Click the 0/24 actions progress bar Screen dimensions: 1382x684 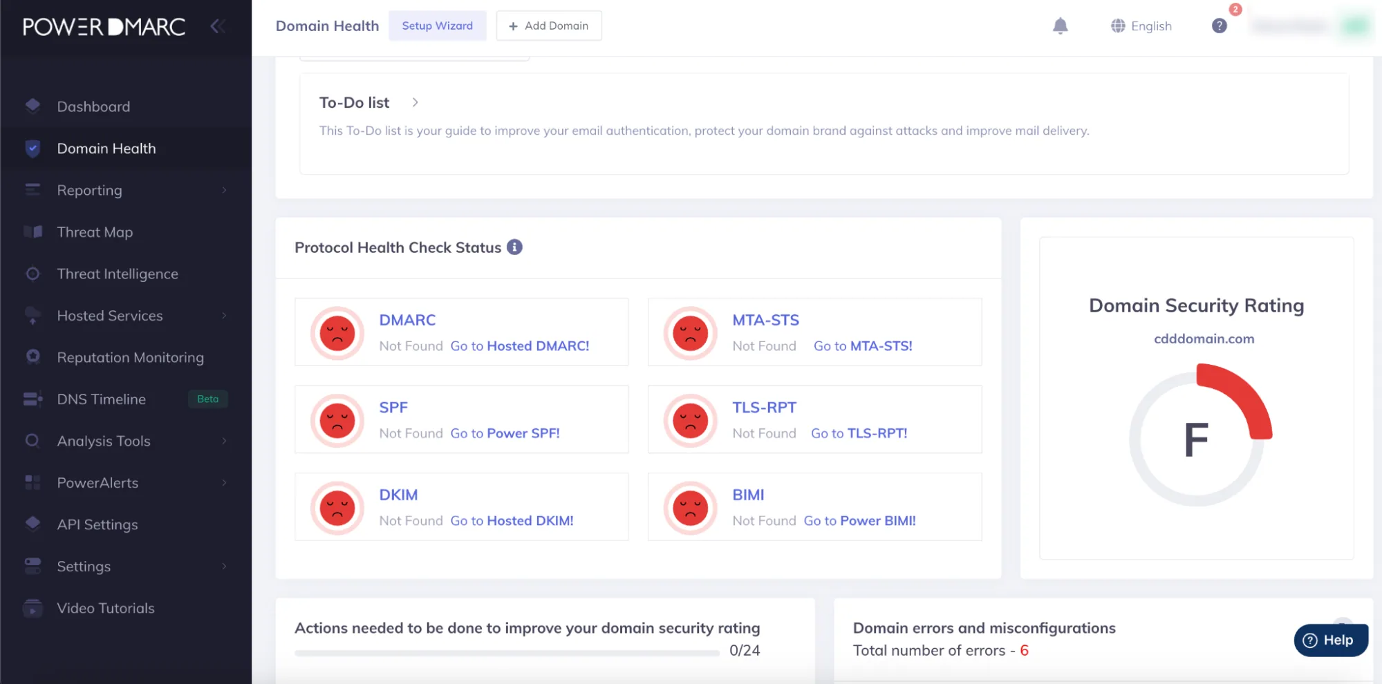click(507, 652)
